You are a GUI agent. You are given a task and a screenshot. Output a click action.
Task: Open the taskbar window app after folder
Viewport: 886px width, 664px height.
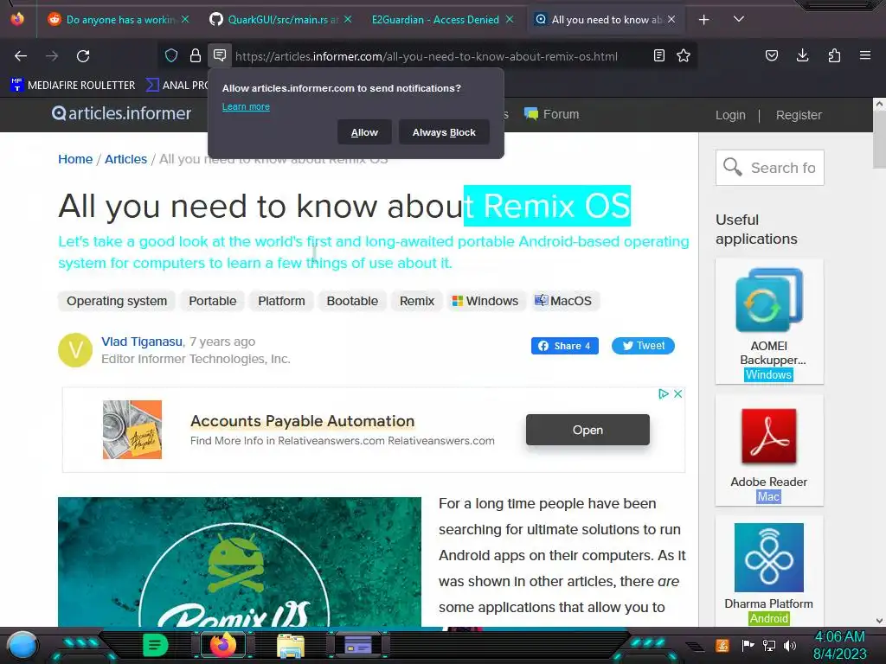pyautogui.click(x=357, y=645)
